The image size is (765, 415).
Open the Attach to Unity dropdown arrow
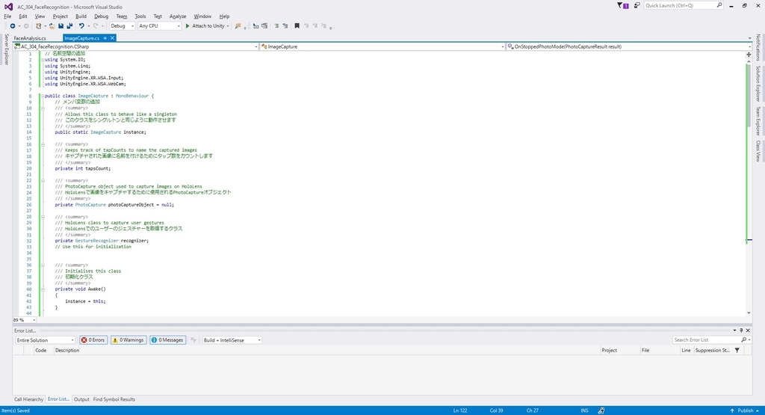pyautogui.click(x=228, y=26)
